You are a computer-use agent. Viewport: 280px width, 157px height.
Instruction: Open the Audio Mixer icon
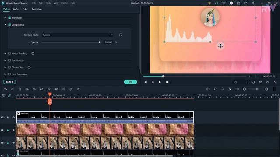(230, 89)
